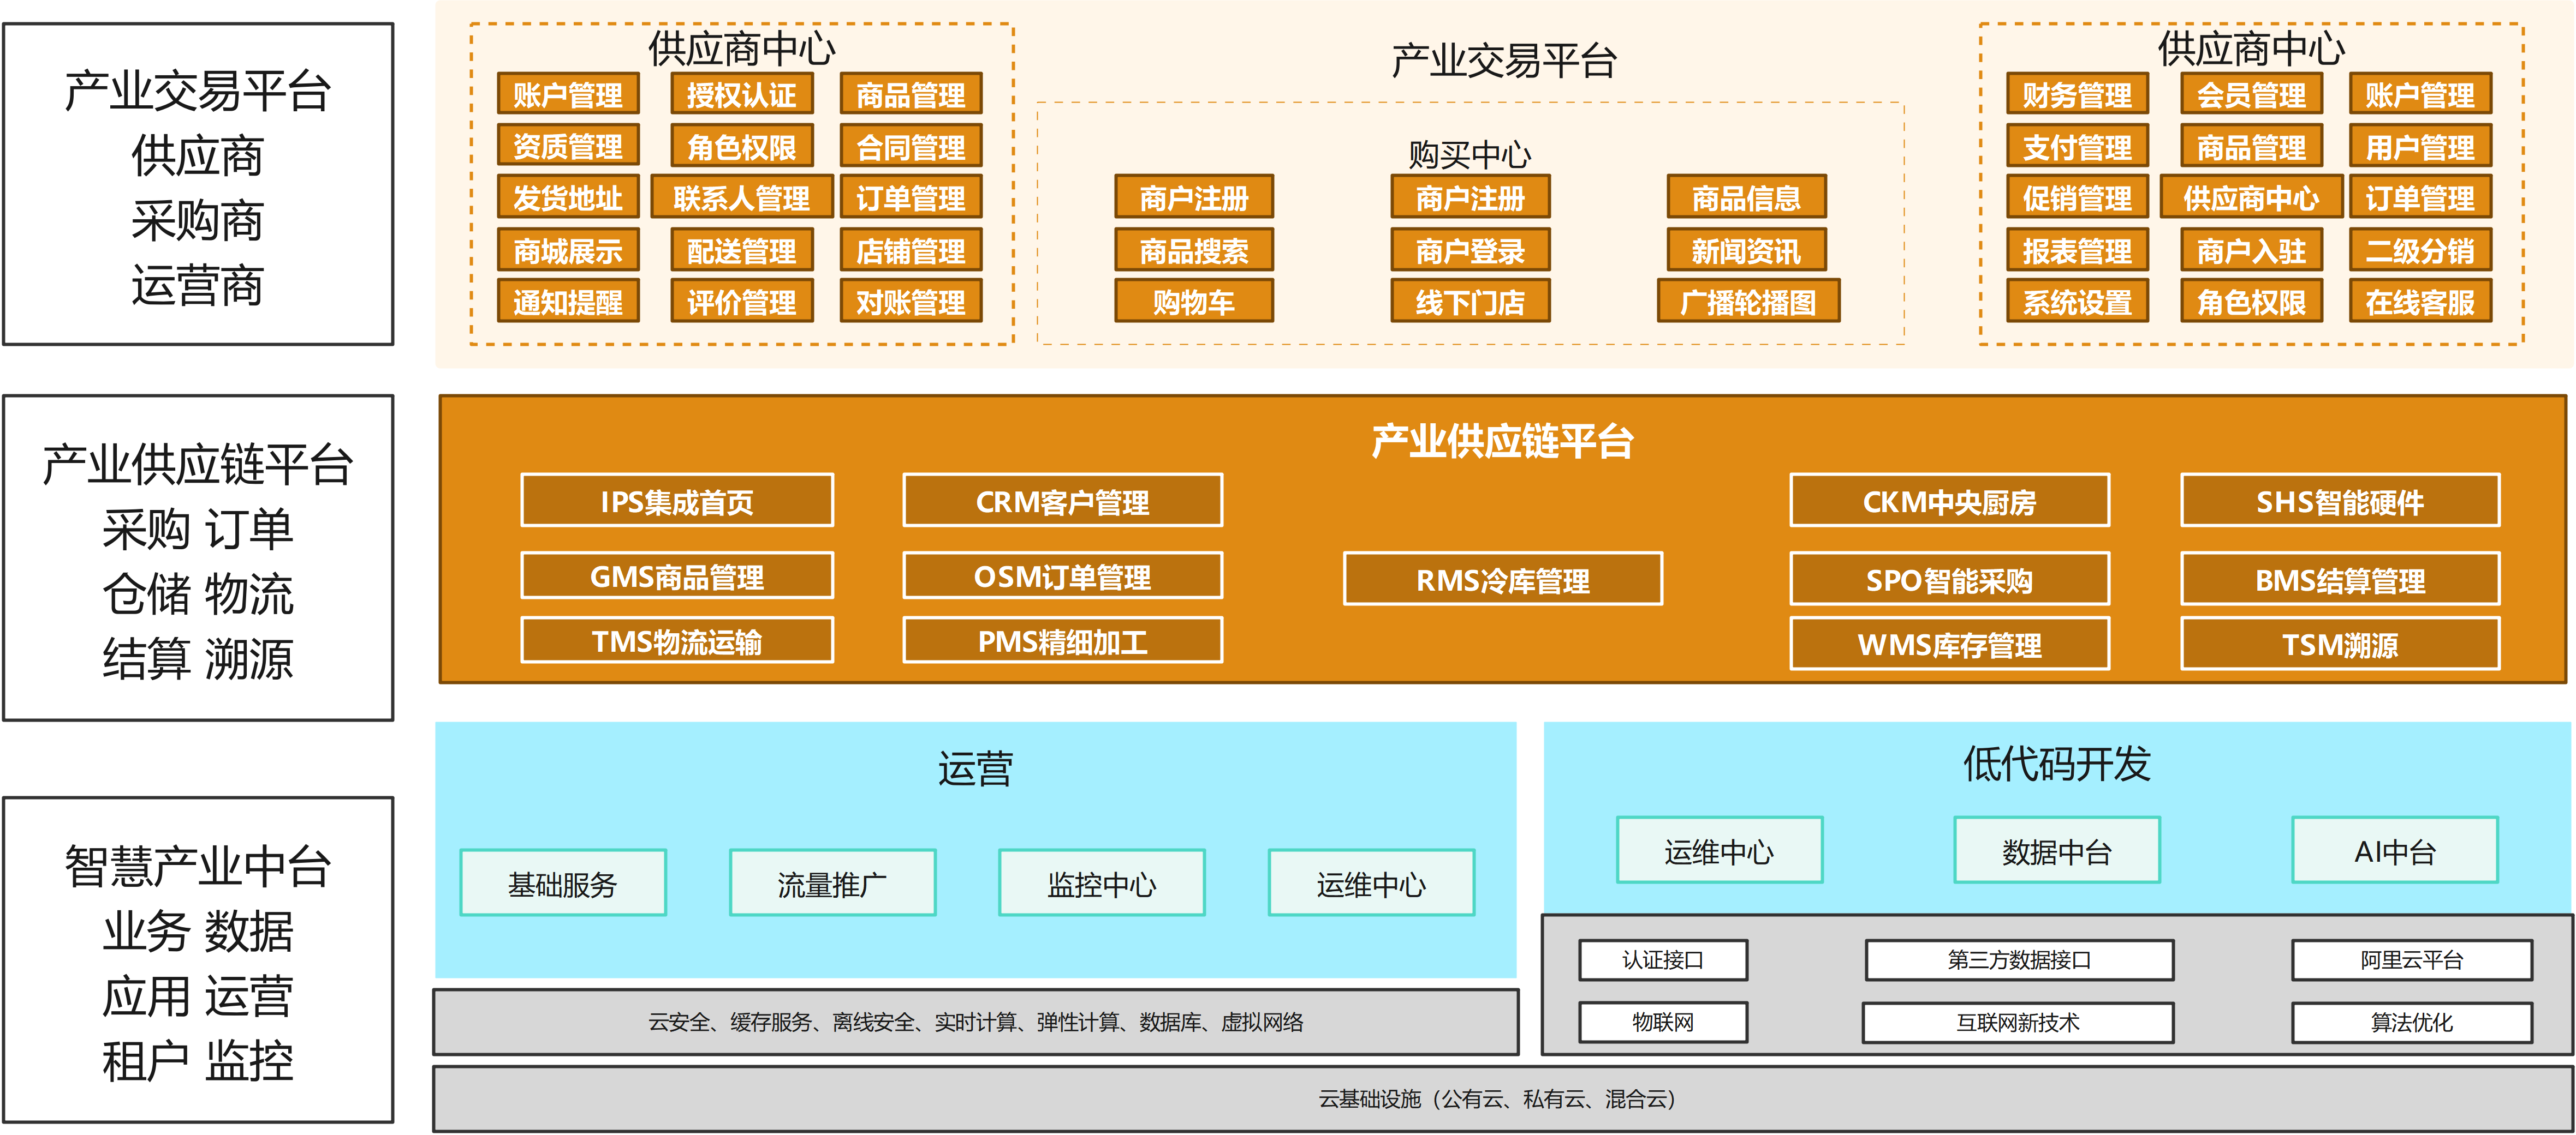This screenshot has width=2576, height=1135.
Task: Select the 购物车 box
Action: click(1194, 302)
